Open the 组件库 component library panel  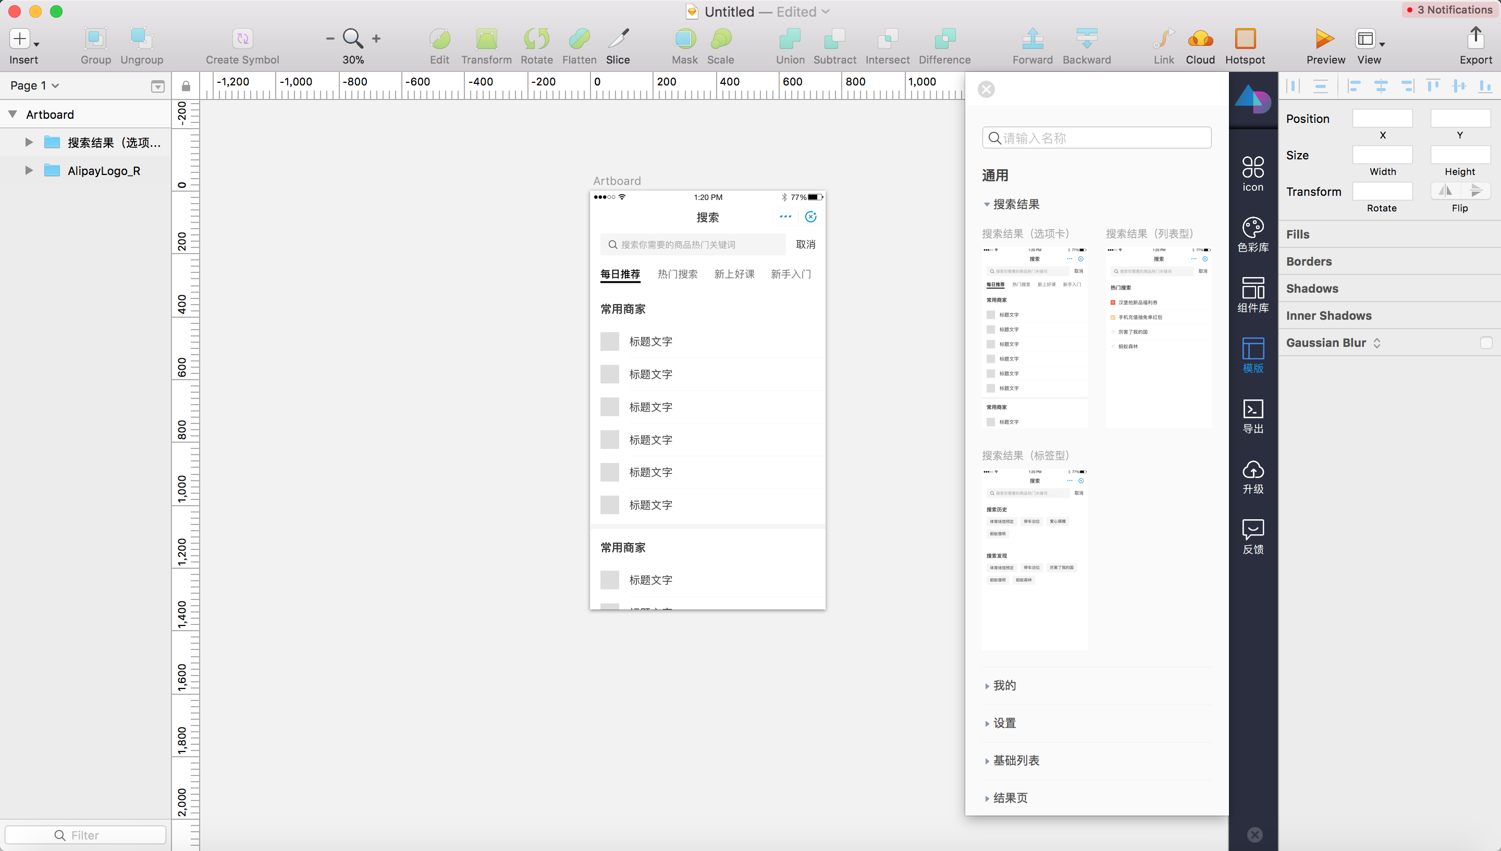[1252, 294]
